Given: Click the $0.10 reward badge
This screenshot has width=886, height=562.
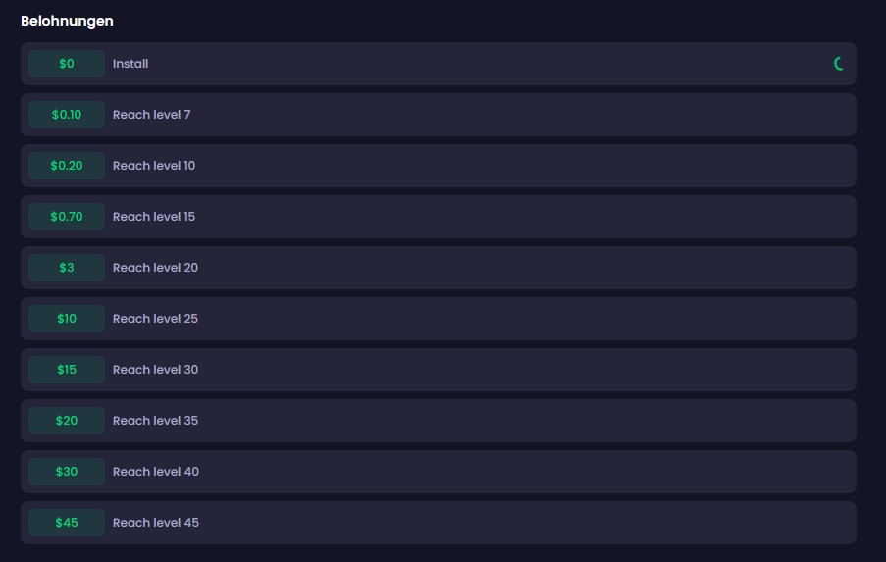Looking at the screenshot, I should (x=67, y=115).
